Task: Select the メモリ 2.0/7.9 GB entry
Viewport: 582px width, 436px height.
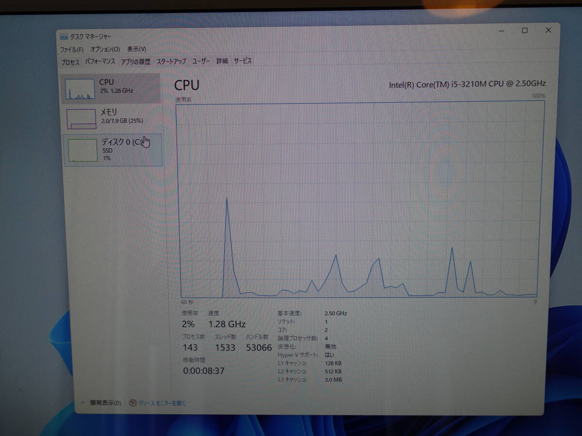Action: 112,119
